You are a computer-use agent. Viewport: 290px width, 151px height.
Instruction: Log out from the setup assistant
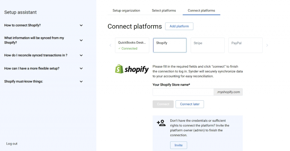(x=12, y=144)
